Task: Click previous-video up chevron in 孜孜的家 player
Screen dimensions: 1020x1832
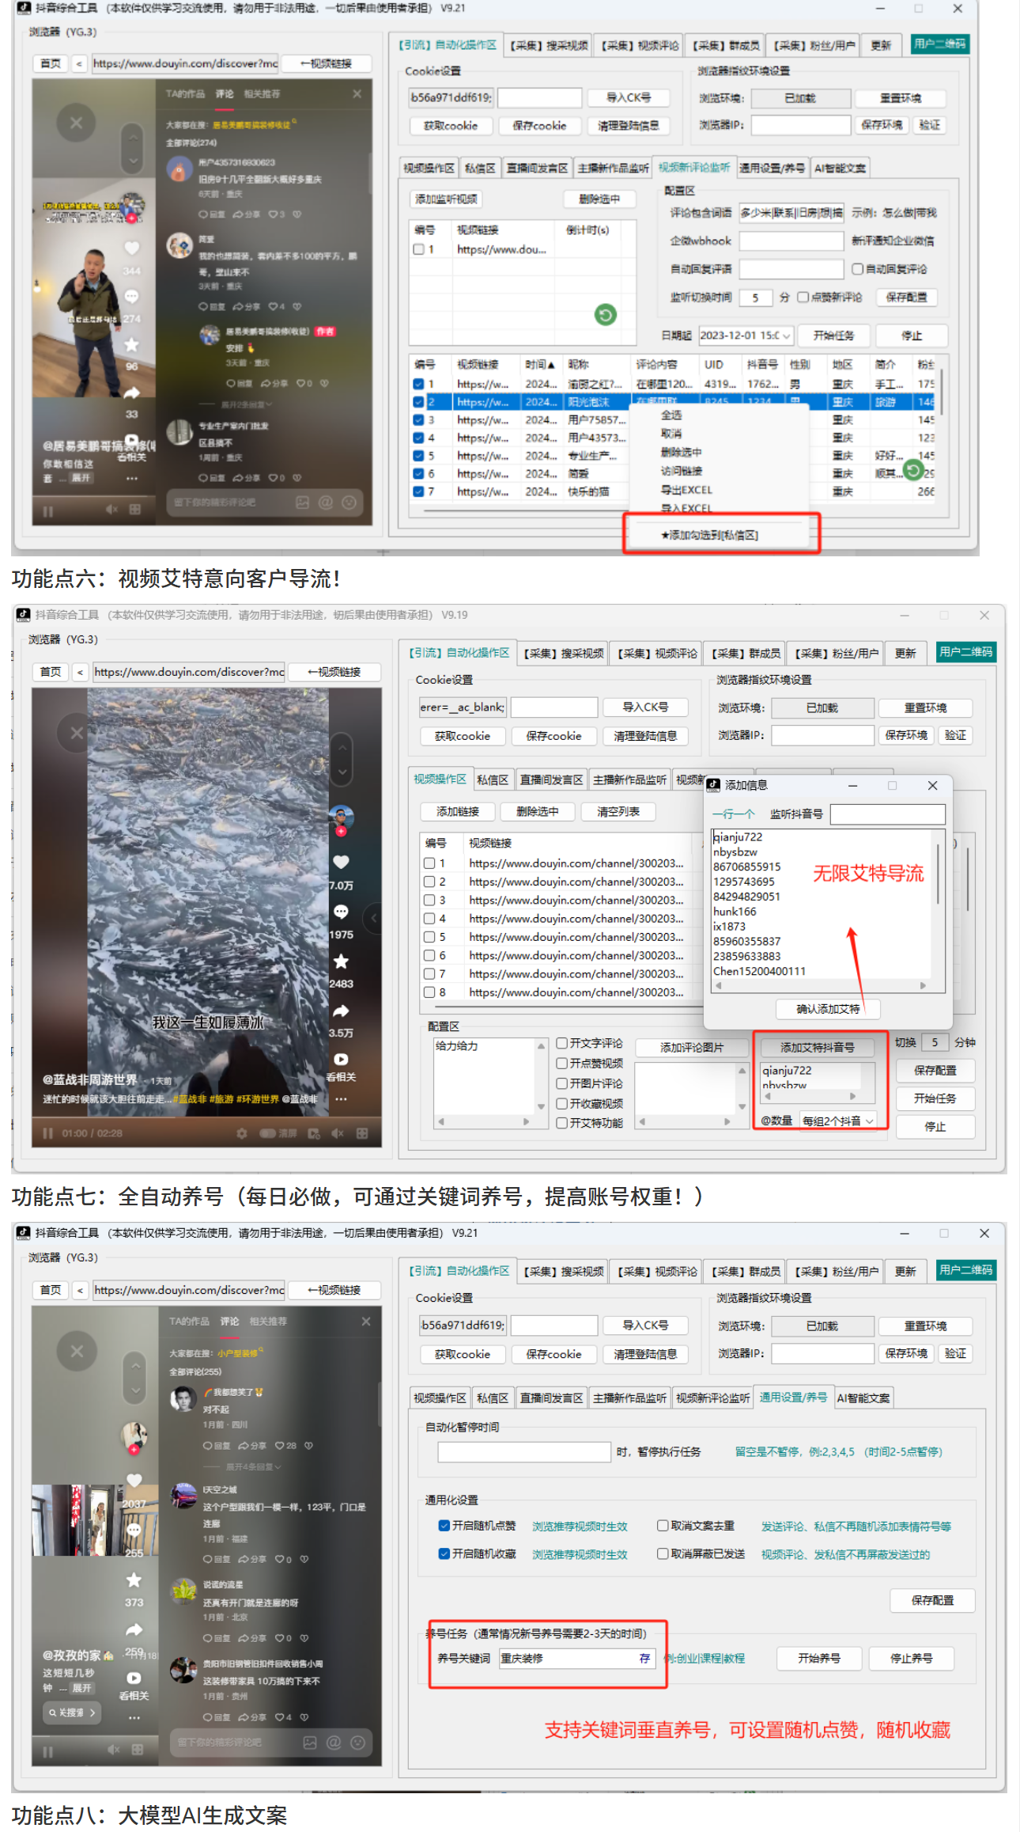Action: [x=135, y=1366]
